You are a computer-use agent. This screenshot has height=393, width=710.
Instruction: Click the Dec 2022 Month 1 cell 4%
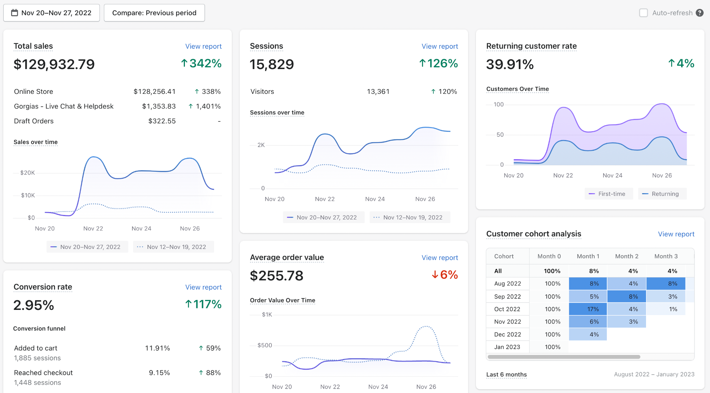tap(588, 334)
